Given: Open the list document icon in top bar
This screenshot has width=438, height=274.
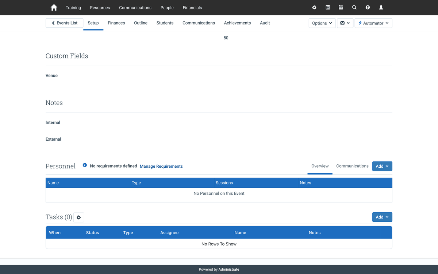Looking at the screenshot, I should (327, 7).
